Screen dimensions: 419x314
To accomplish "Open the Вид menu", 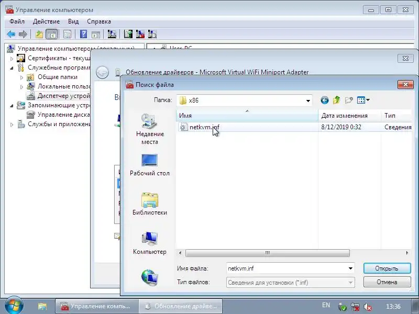I will (x=73, y=21).
